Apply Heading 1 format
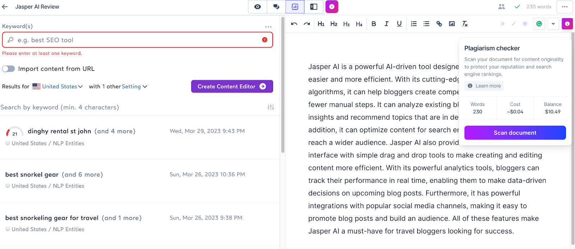 [321, 24]
